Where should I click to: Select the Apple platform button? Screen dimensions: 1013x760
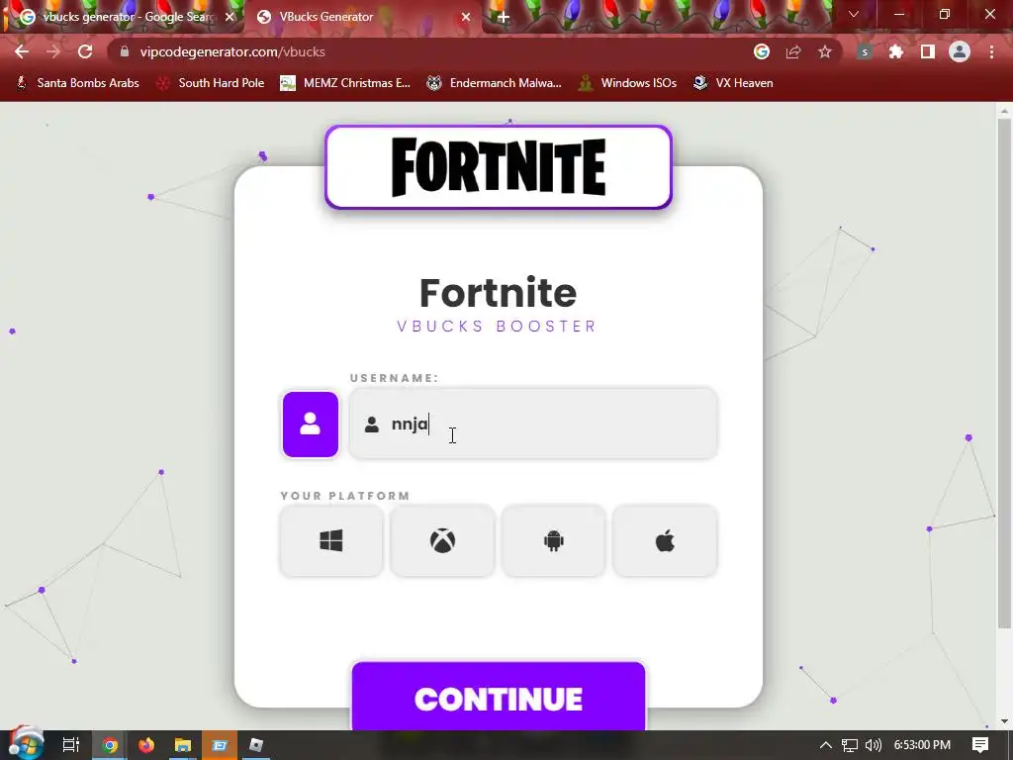pyautogui.click(x=665, y=540)
